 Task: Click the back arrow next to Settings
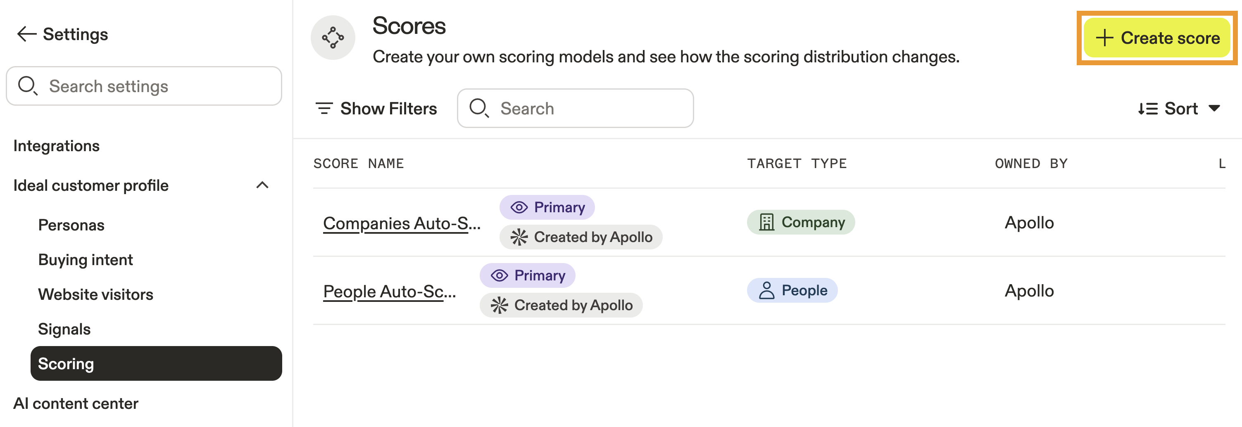tap(26, 34)
